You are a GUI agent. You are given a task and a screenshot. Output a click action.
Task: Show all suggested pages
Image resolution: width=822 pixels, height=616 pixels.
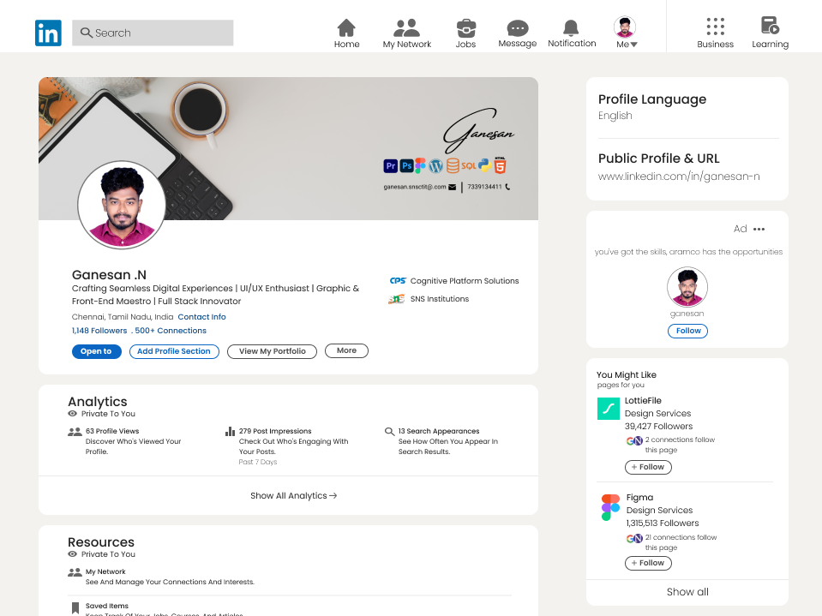coord(687,591)
